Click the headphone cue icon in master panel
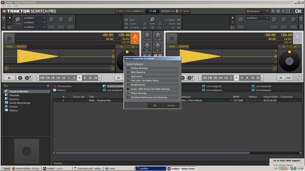 point(152,28)
